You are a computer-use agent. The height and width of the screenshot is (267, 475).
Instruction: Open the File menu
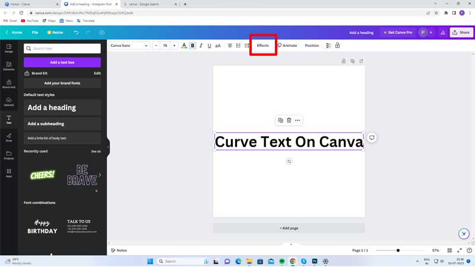click(x=35, y=33)
